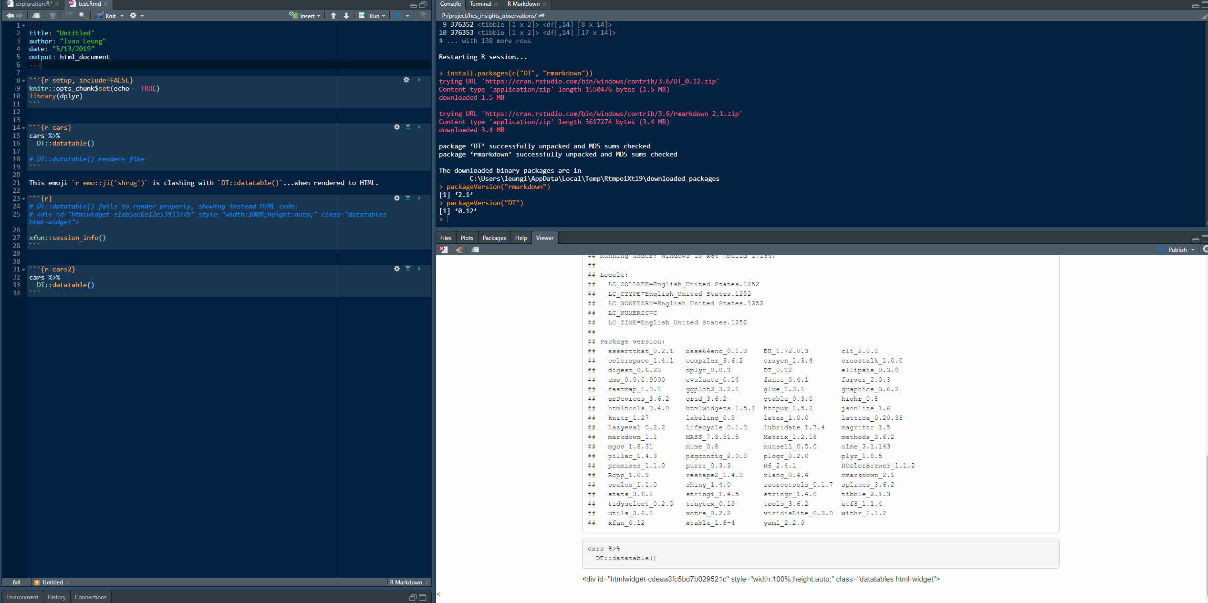Show editor document in new window
Screen dimensions: 1208x603
(36, 16)
